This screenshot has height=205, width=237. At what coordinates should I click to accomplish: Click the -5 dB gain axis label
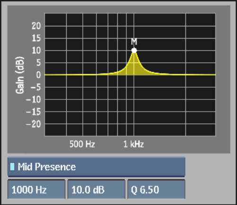(x=35, y=87)
